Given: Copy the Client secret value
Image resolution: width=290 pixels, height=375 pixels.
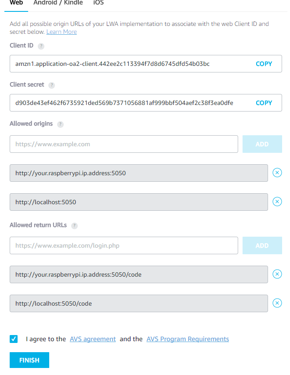Looking at the screenshot, I should 264,103.
